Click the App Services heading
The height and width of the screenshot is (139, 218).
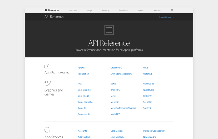coord(54,137)
